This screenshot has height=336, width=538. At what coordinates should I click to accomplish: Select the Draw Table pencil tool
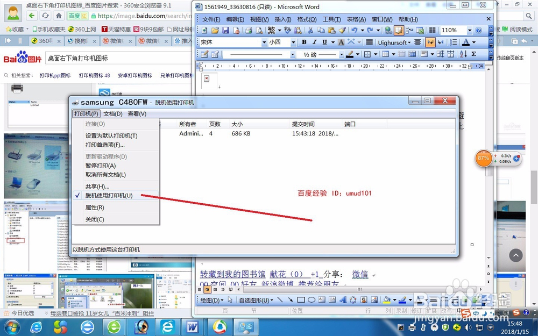pos(204,54)
